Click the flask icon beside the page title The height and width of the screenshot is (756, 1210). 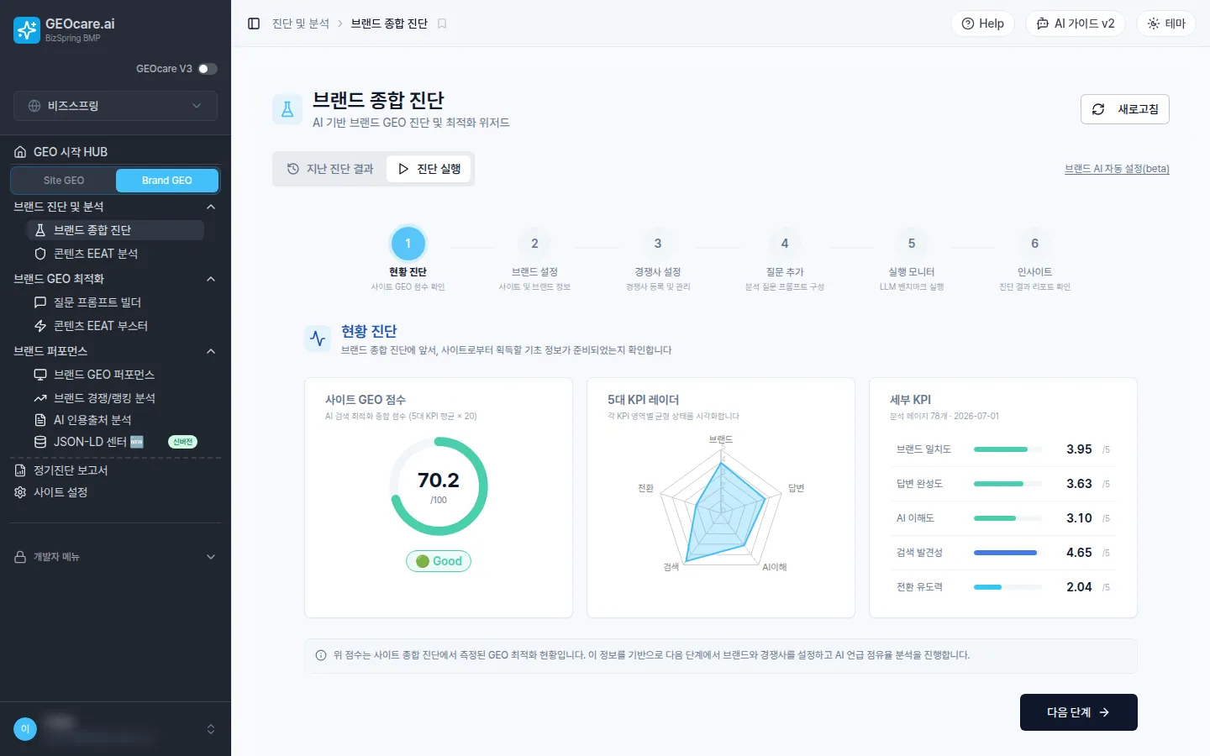coord(287,109)
